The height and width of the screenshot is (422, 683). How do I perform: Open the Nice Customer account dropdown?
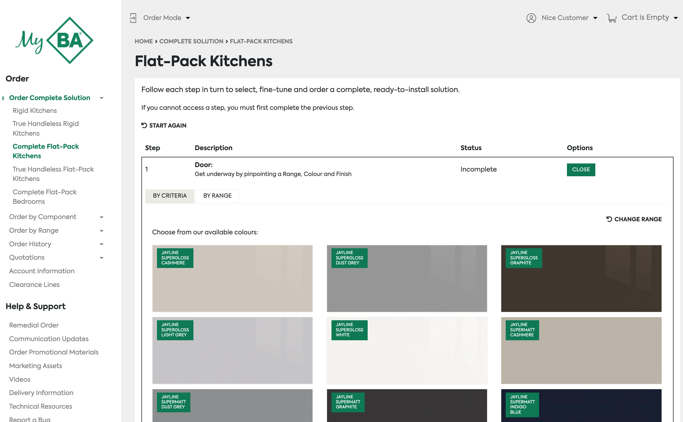coord(569,18)
